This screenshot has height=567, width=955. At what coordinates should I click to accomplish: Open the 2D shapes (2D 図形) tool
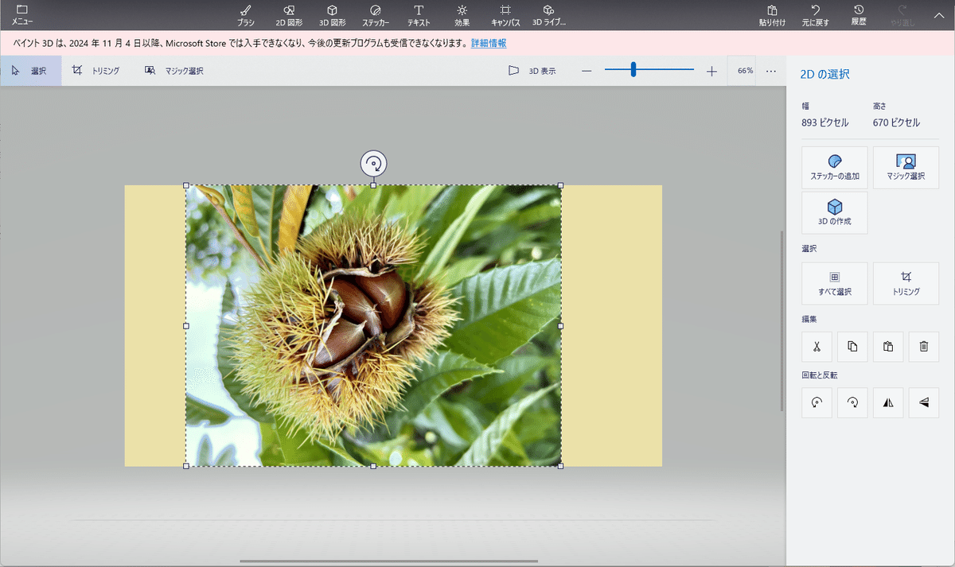point(289,14)
